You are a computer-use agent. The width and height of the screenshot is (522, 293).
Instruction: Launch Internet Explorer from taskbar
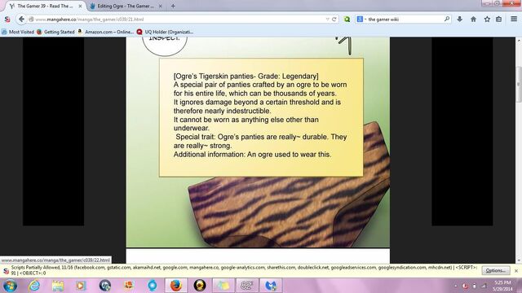[x=34, y=286]
